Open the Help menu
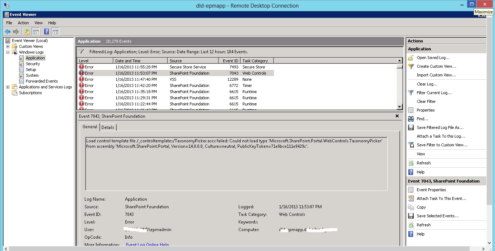Viewport: 495px width, 251px height. [52, 23]
